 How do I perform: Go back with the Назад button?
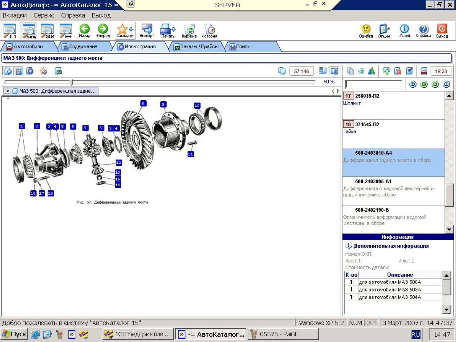coord(84,31)
